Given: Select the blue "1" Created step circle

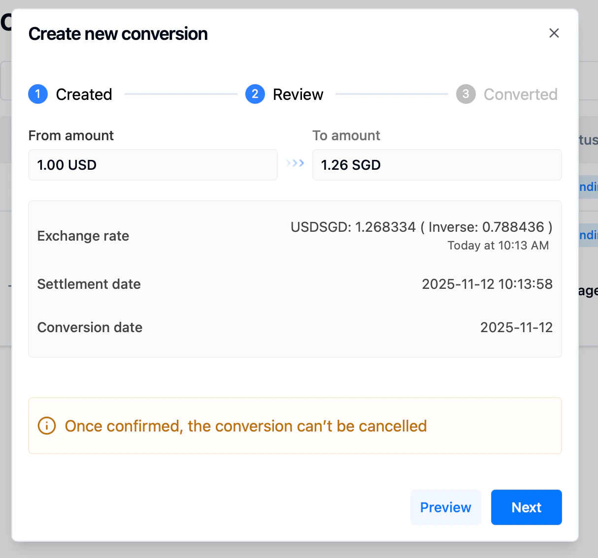Looking at the screenshot, I should tap(38, 94).
